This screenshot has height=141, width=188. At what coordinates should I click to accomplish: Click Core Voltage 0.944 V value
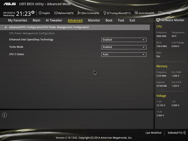point(175,46)
